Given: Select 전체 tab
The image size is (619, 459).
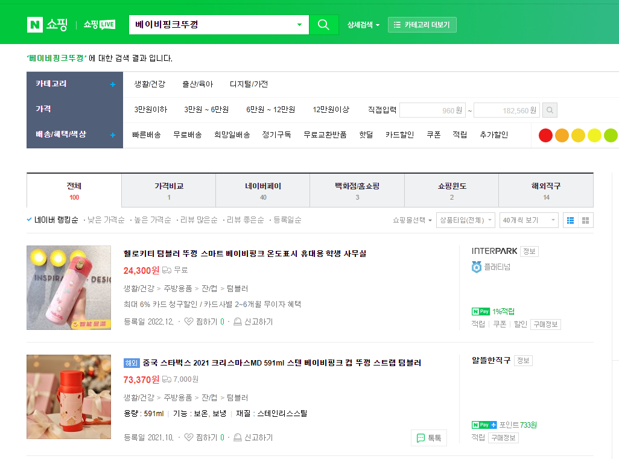Looking at the screenshot, I should click(74, 191).
